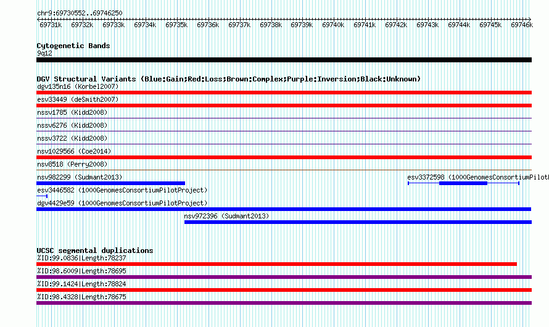
Task: Click the esv3446582 (1000GenomesConsortiumPilotProject) label
Action: tap(122, 190)
